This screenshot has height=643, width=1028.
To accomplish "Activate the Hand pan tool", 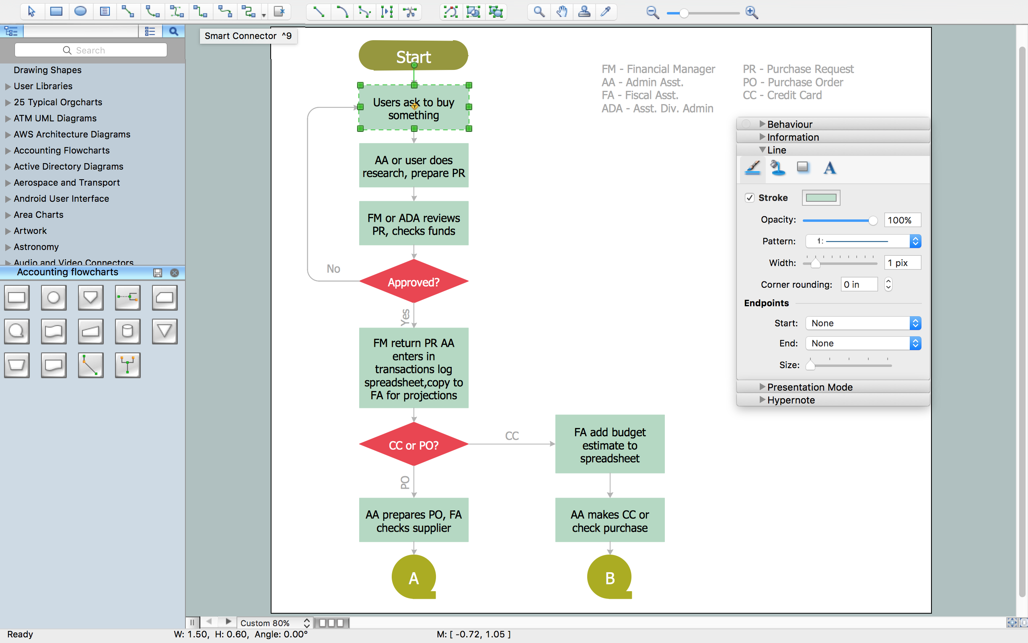I will [562, 12].
